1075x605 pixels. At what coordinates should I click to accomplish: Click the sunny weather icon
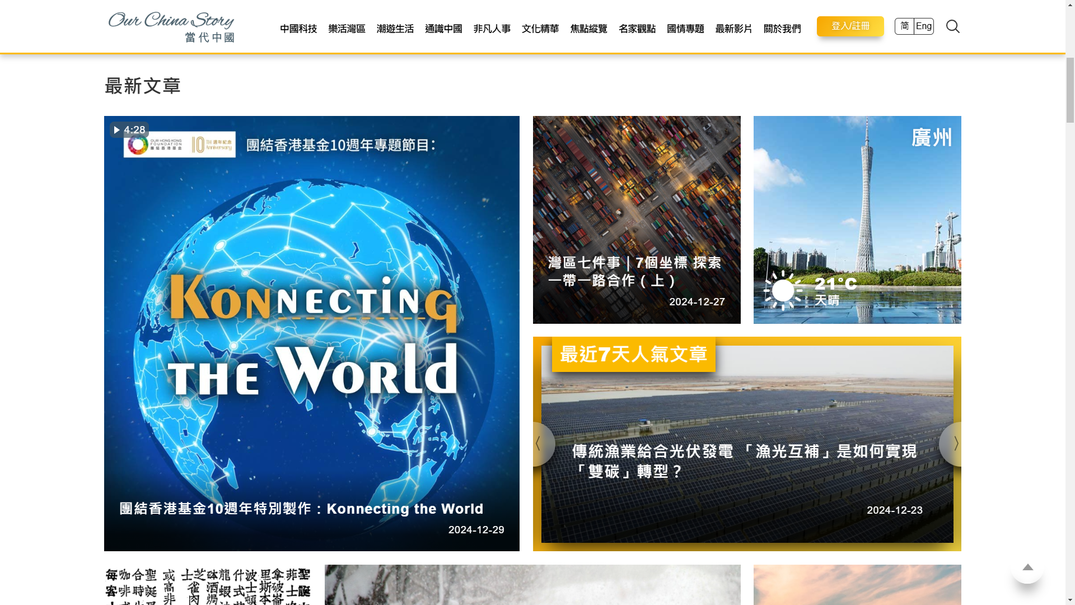[x=783, y=291]
